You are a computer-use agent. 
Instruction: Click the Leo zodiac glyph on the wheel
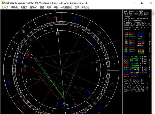point(48,18)
